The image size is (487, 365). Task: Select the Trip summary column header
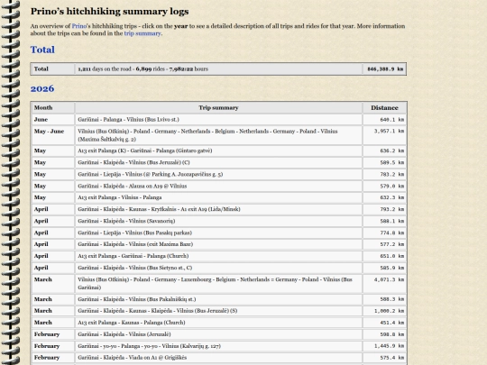tap(218, 108)
